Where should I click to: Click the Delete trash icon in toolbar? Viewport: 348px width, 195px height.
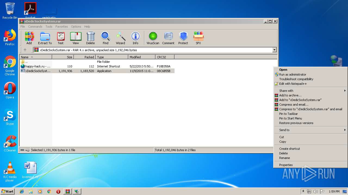[x=91, y=38]
